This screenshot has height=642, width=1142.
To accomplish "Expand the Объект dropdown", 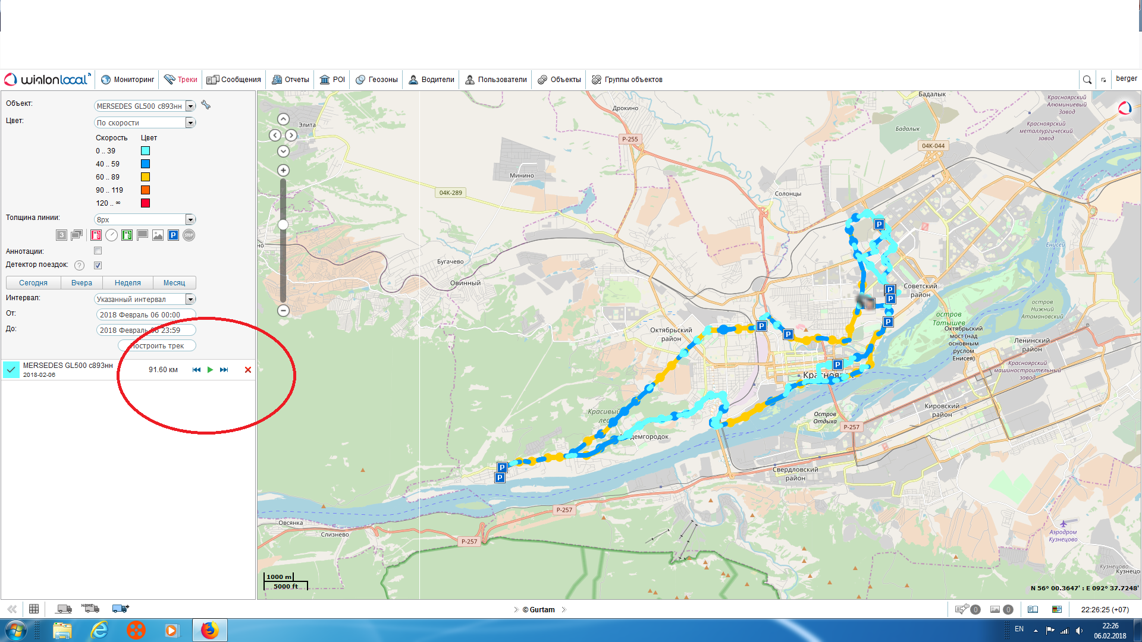I will [190, 106].
